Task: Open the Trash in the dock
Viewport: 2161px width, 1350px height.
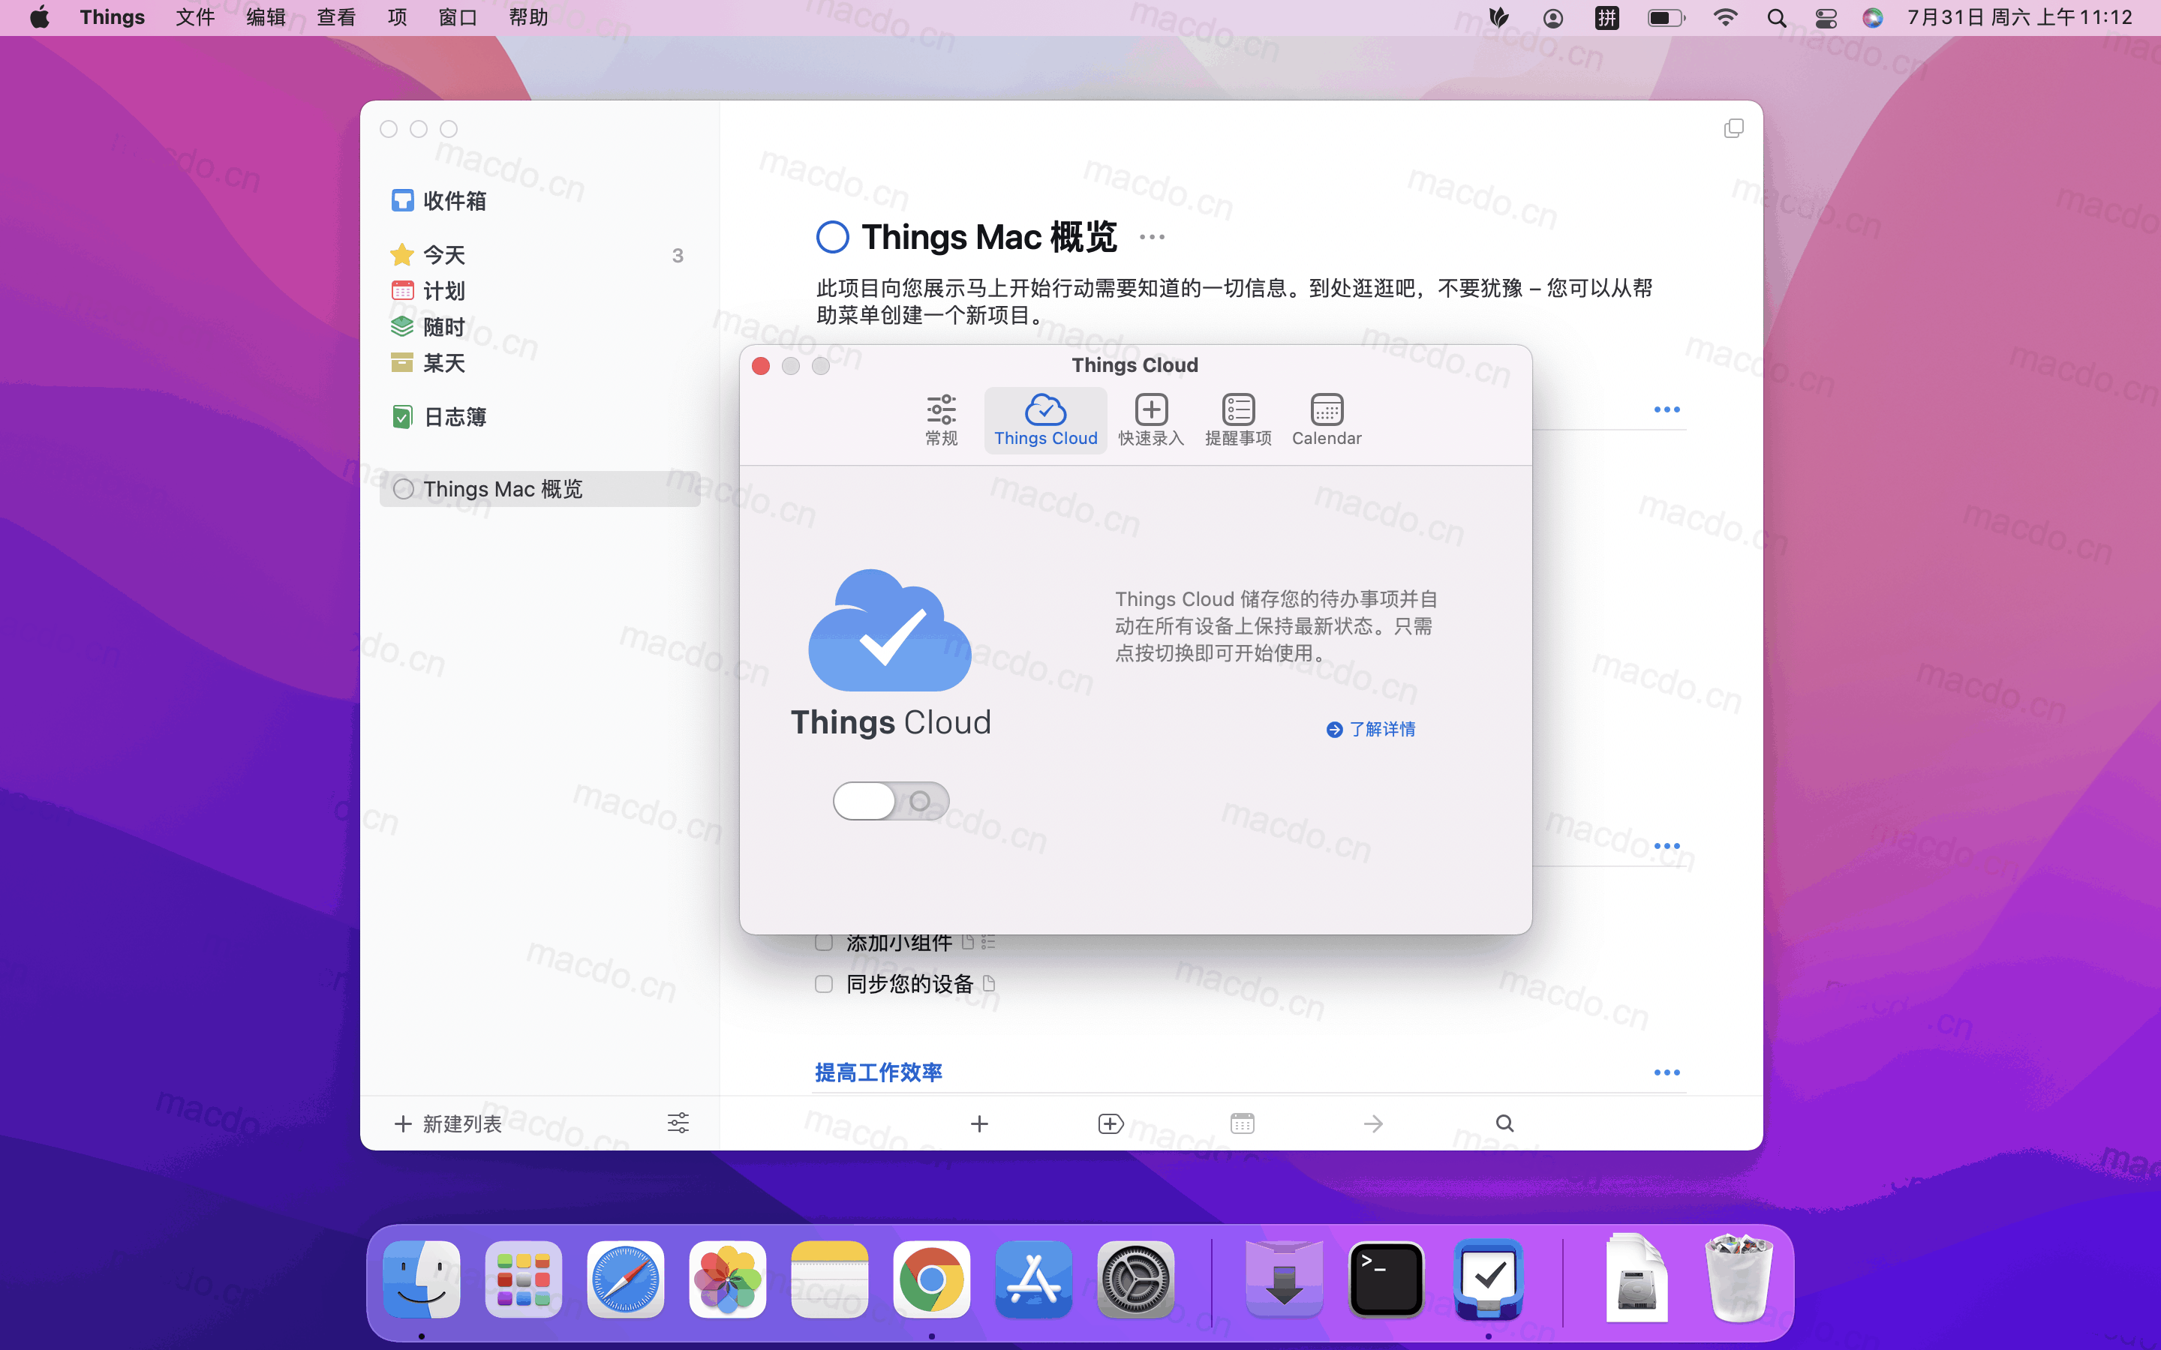Action: coord(1739,1278)
